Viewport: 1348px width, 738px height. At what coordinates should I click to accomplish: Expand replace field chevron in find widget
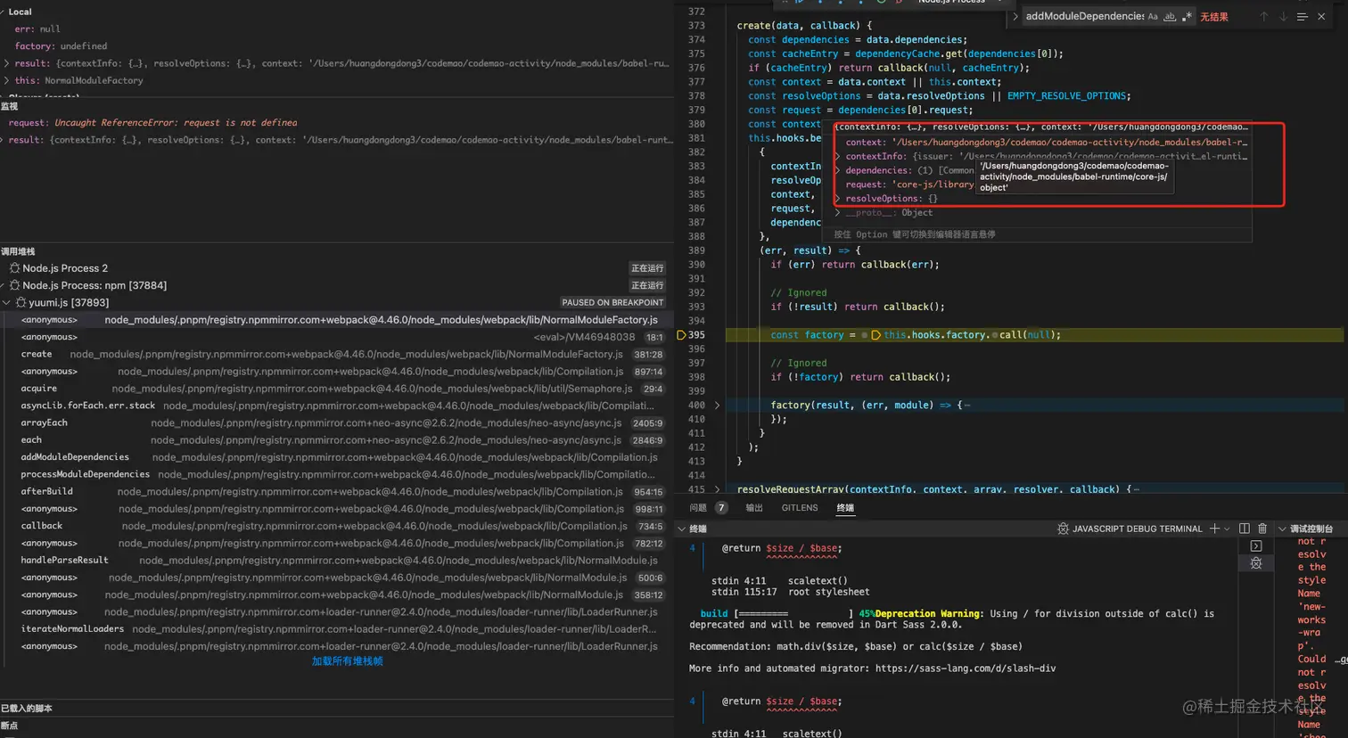(1015, 17)
